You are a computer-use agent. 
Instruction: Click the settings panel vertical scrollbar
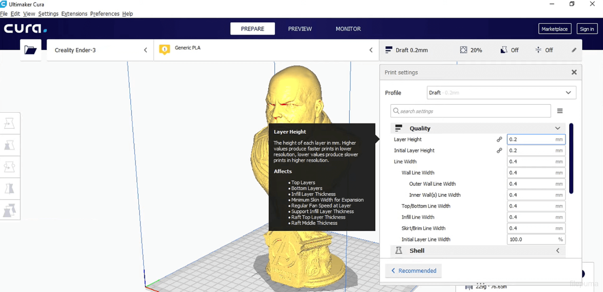tap(571, 158)
